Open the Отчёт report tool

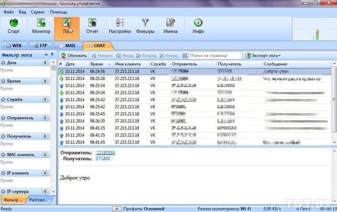[92, 26]
